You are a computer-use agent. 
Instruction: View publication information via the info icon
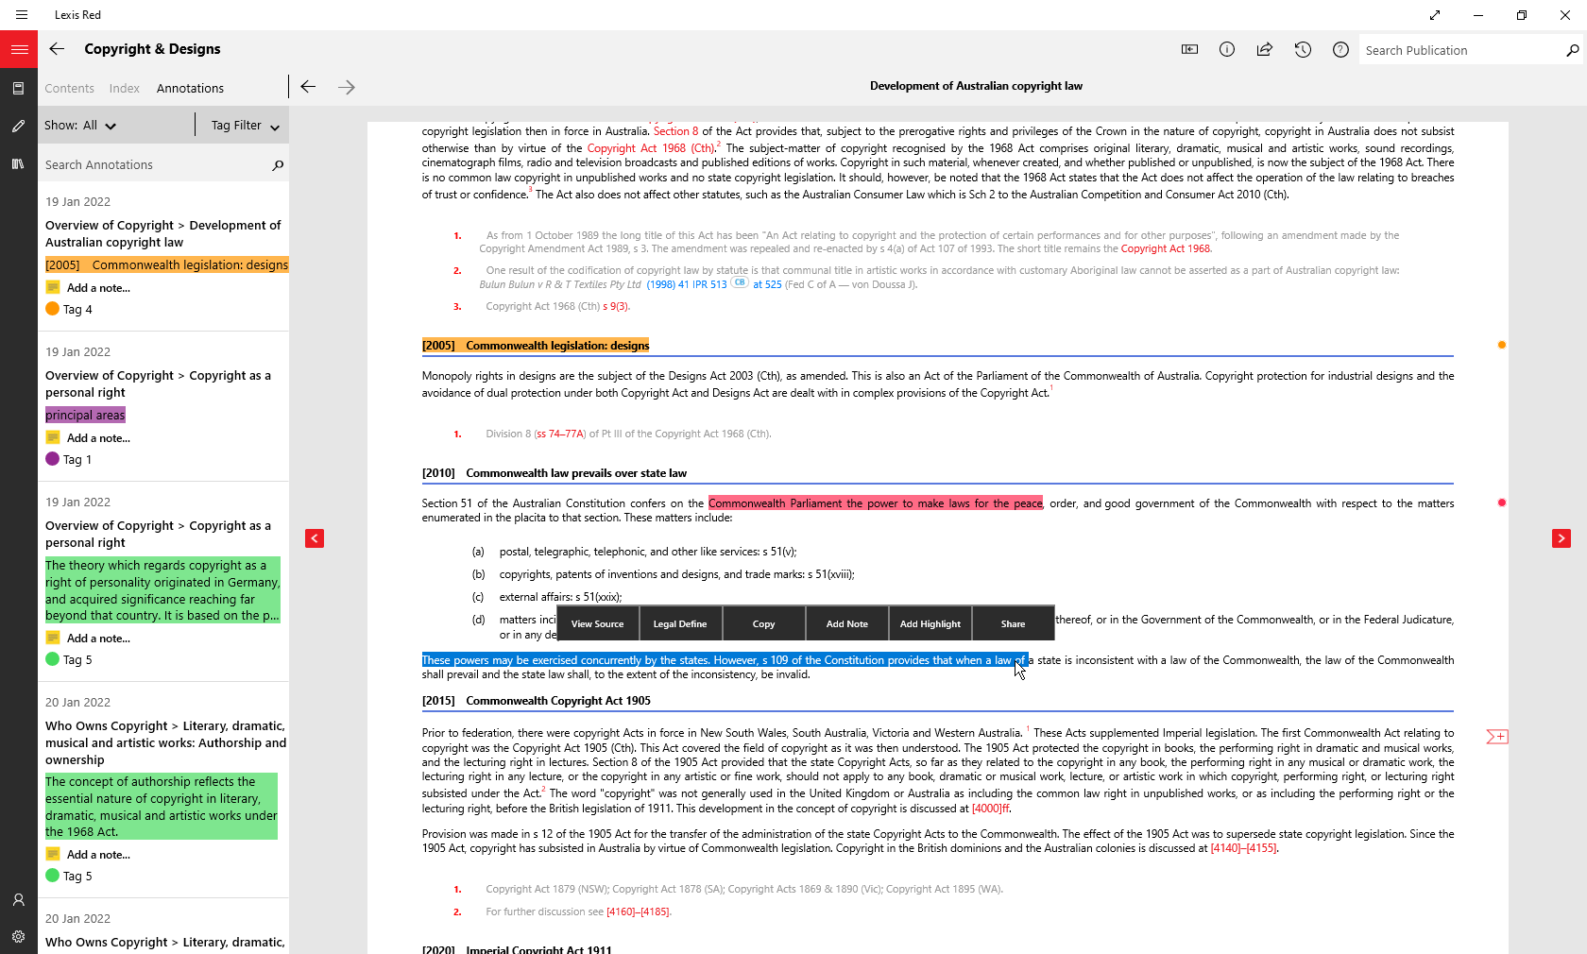1226,49
